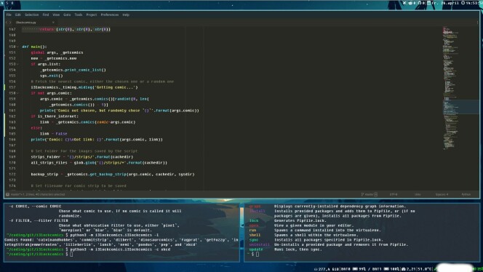
Task: Click the workspace 5 indicator on top bar
Action: tap(7, 3)
